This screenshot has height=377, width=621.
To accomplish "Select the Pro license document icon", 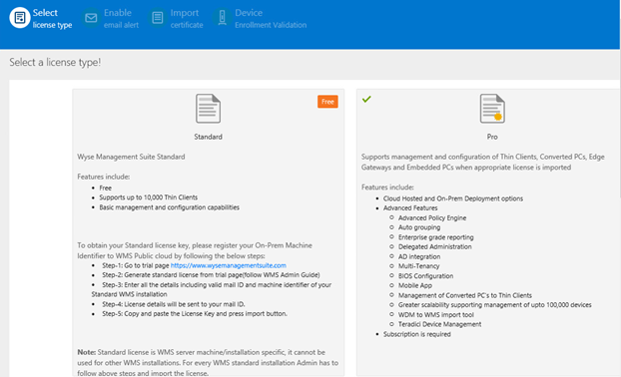I will pyautogui.click(x=492, y=109).
